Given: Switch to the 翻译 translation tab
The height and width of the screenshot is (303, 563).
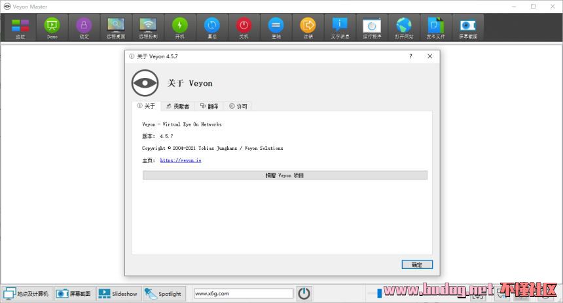Looking at the screenshot, I should pyautogui.click(x=209, y=106).
